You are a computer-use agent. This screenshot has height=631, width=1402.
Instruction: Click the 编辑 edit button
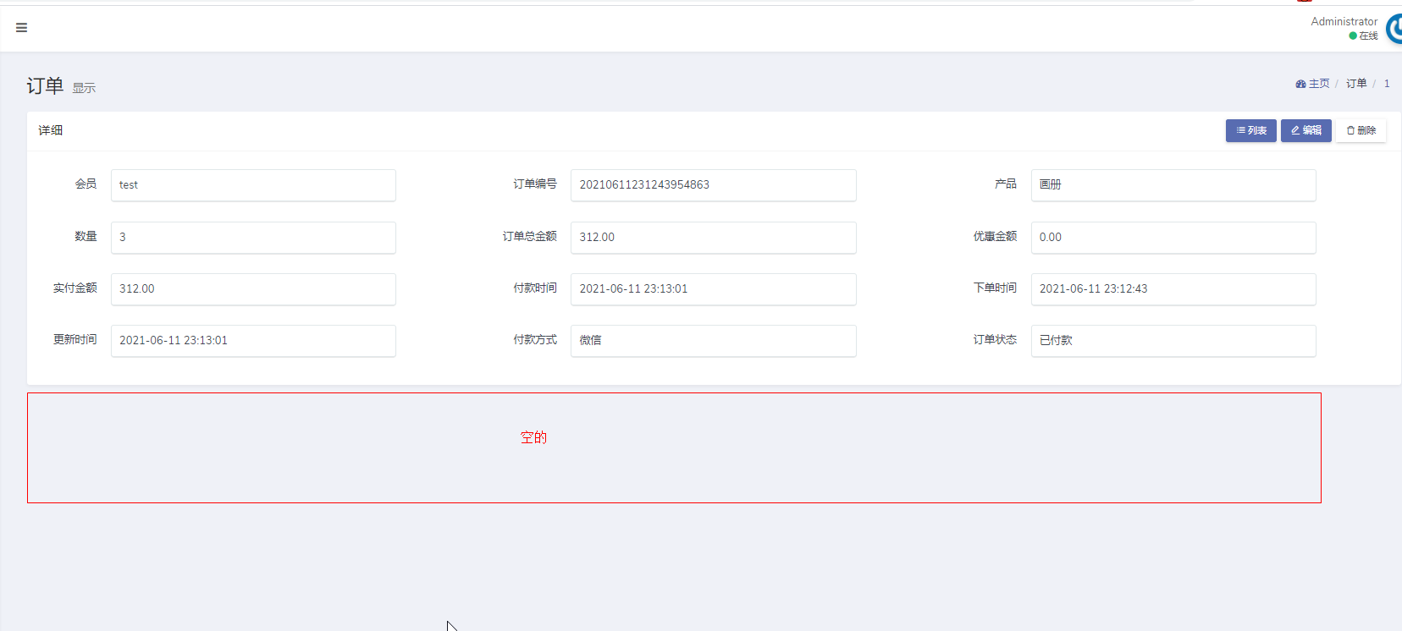point(1305,130)
